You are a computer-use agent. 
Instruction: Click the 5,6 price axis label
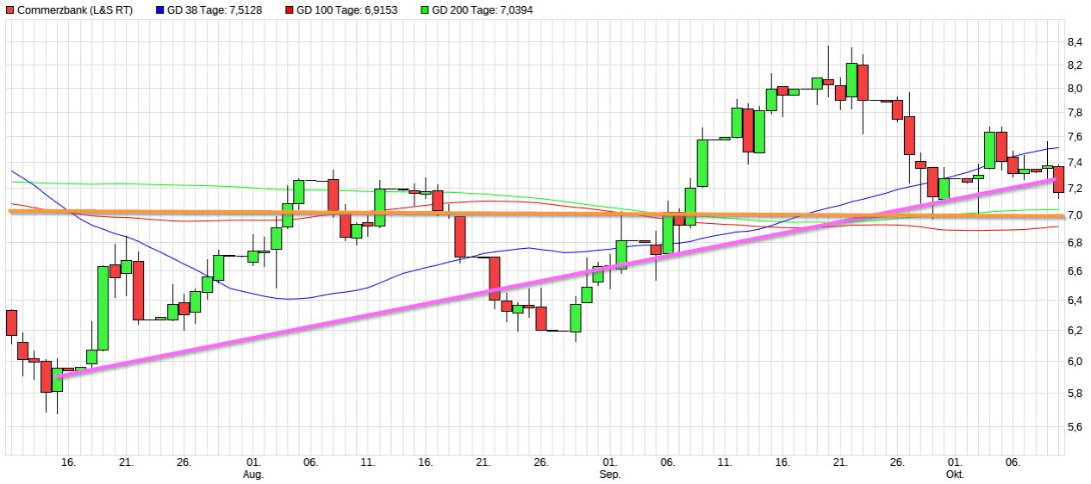pos(1075,426)
